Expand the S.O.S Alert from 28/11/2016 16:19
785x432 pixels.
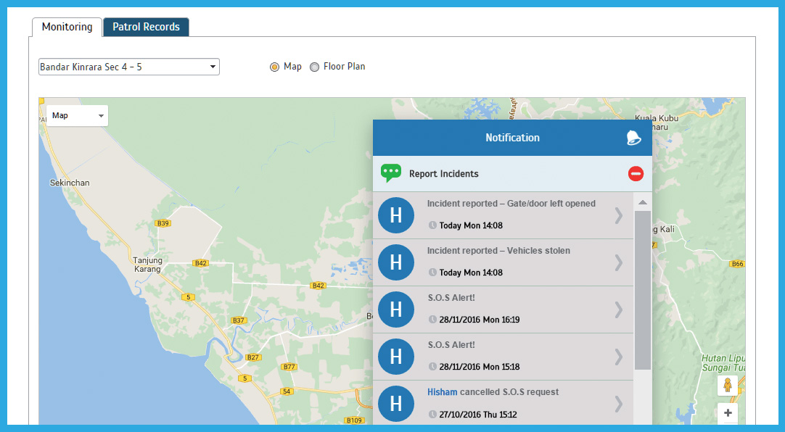618,310
